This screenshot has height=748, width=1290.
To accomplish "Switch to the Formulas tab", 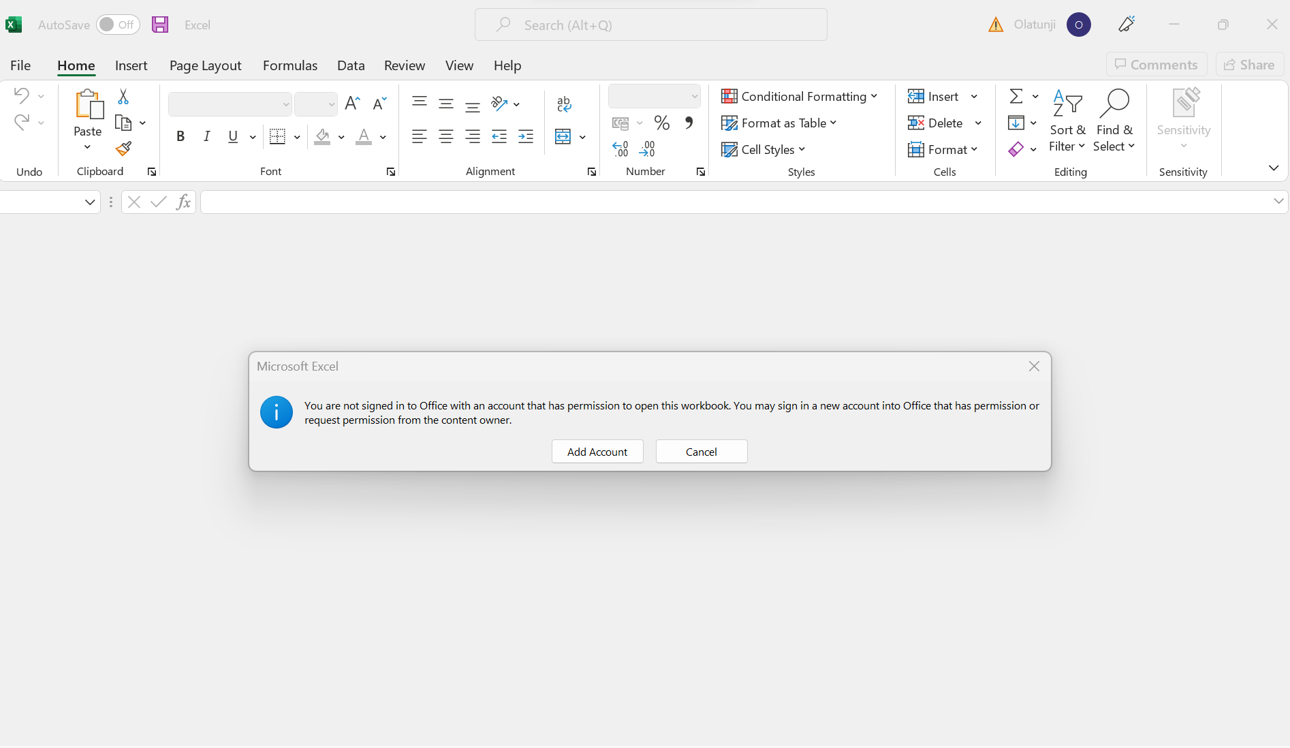I will pos(290,65).
